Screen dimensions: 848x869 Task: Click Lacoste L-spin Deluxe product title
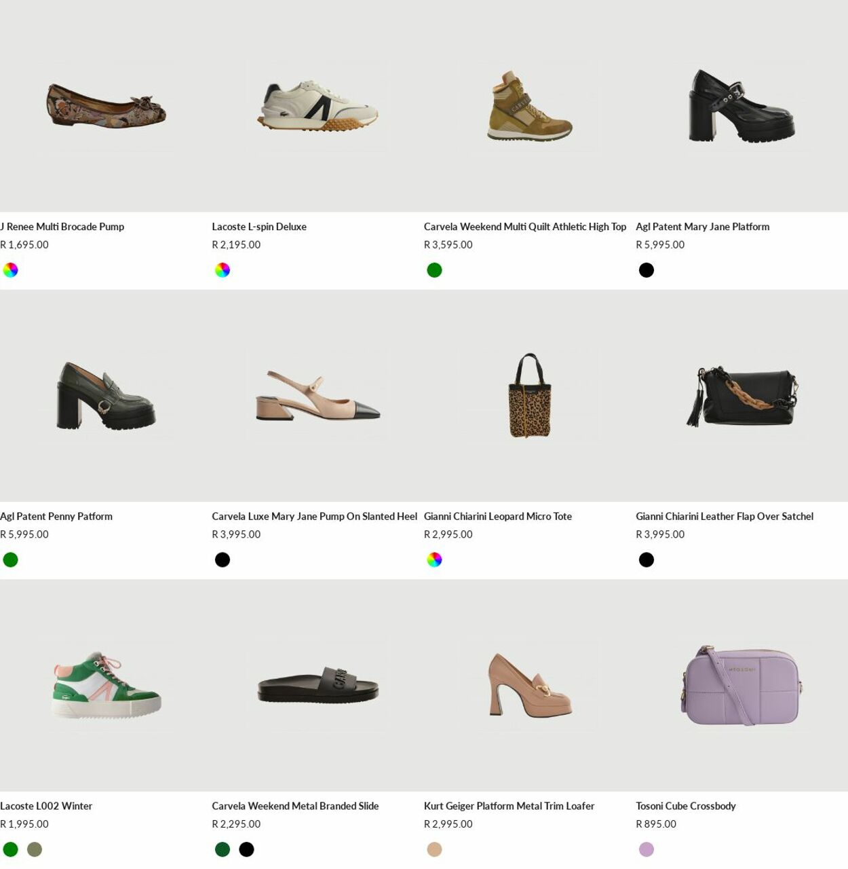point(259,227)
